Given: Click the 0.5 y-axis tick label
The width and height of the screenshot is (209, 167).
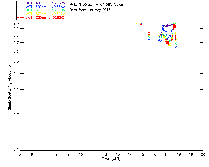Looking at the screenshot, I should (x=16, y=61).
